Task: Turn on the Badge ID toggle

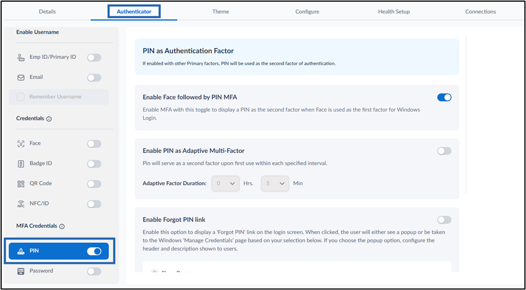Action: click(95, 164)
